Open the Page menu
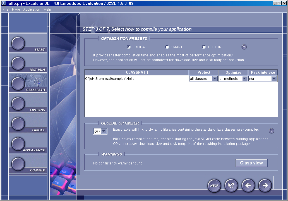This screenshot has height=201, width=288. coord(16,9)
